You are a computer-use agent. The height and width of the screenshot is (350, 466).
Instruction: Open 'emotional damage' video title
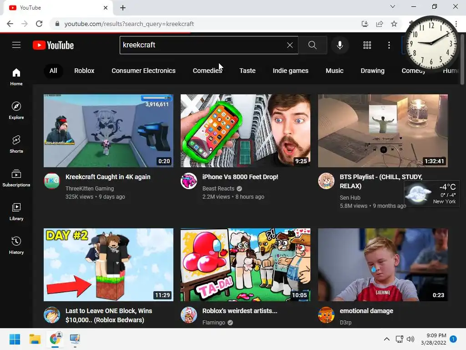tap(366, 311)
